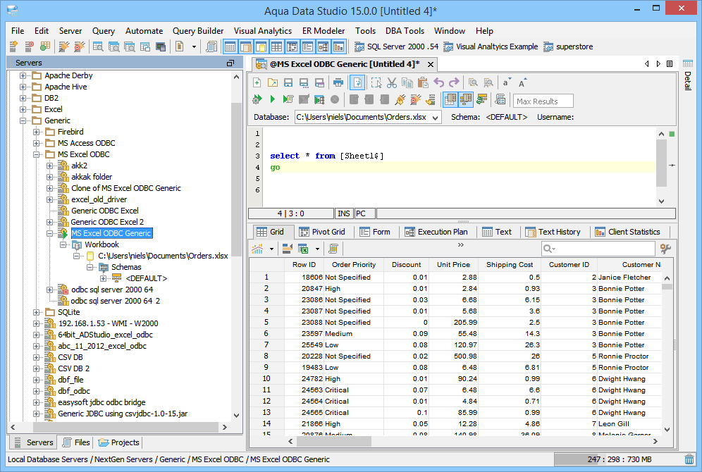Click the green Execute query play button
This screenshot has height=472, width=702.
click(272, 100)
